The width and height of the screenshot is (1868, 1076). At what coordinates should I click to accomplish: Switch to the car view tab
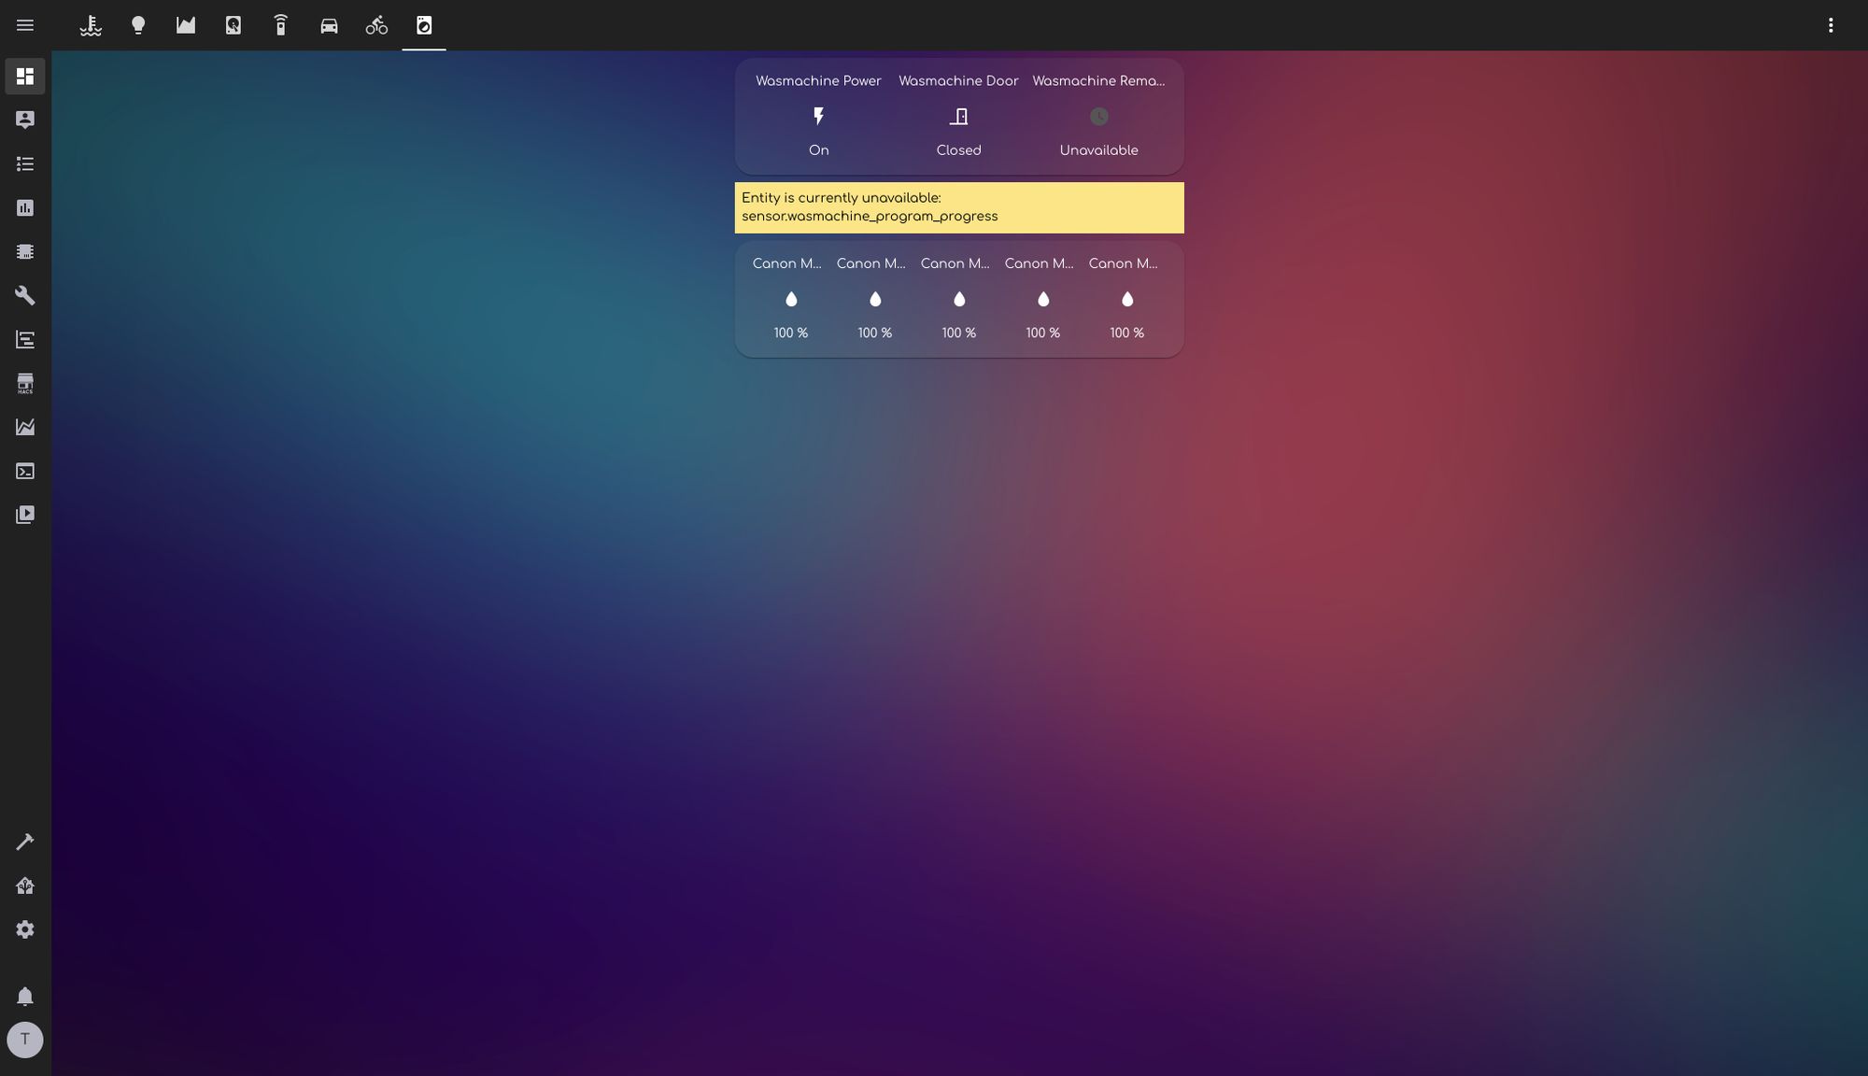click(x=329, y=25)
